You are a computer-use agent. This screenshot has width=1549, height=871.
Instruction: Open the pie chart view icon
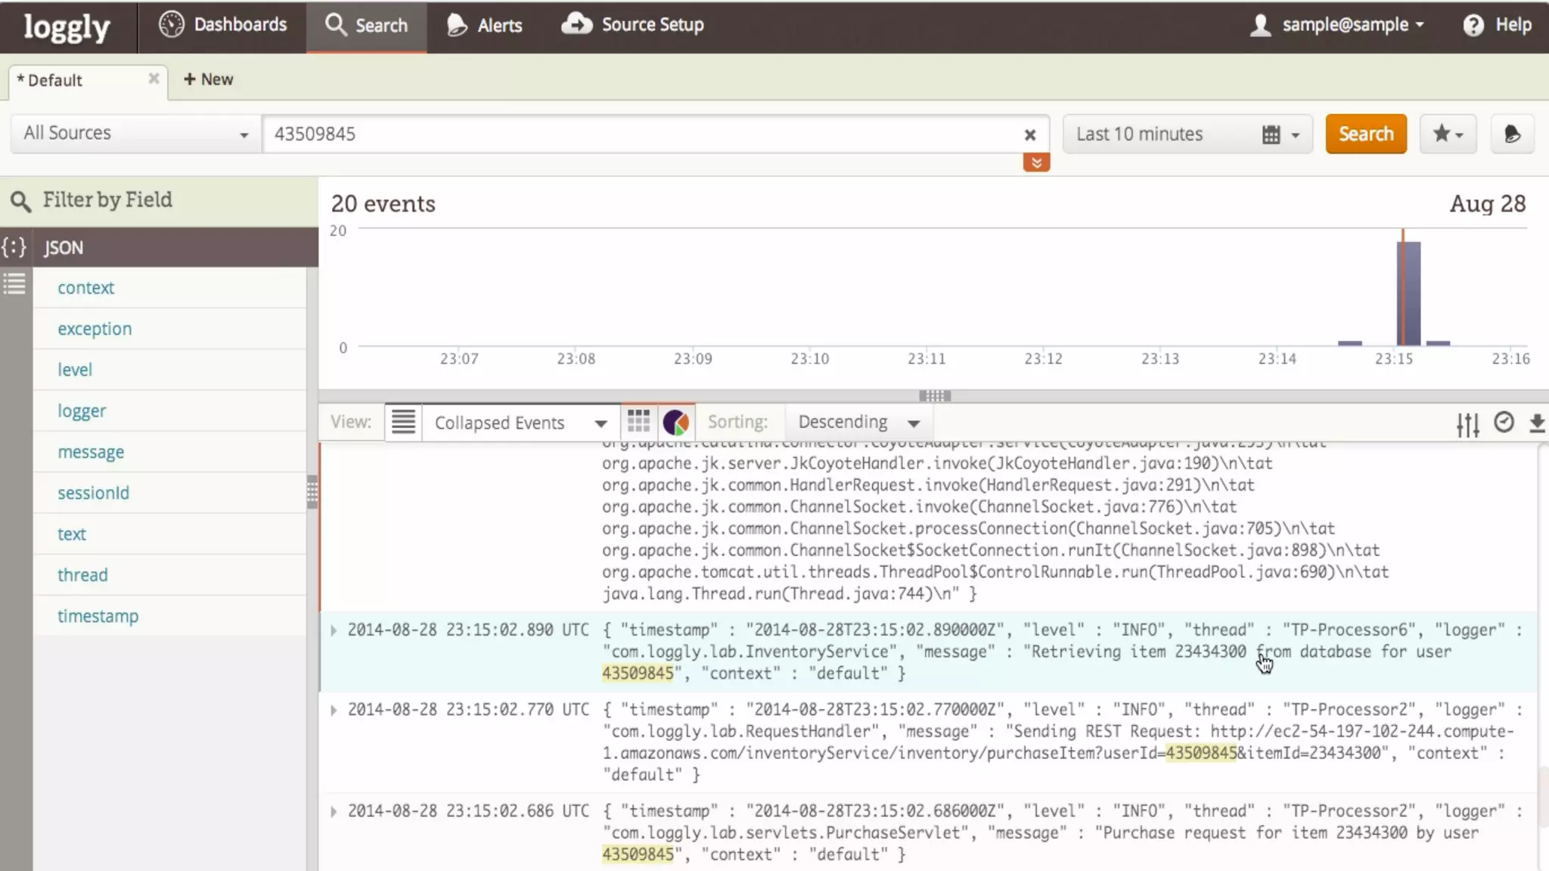[x=675, y=422]
